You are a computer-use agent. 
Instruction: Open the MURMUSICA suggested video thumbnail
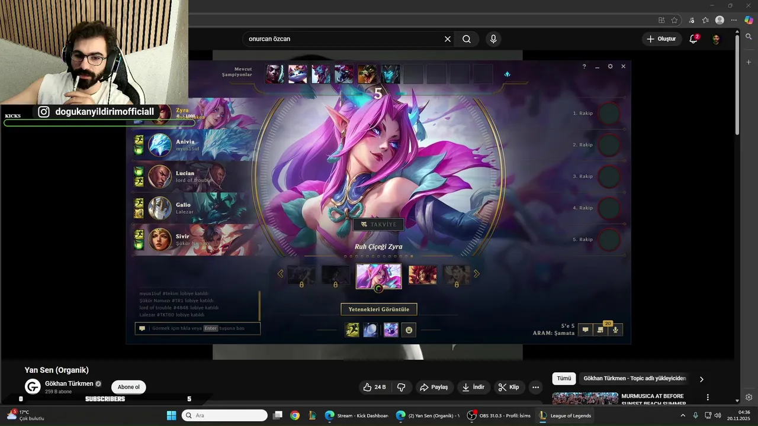585,399
